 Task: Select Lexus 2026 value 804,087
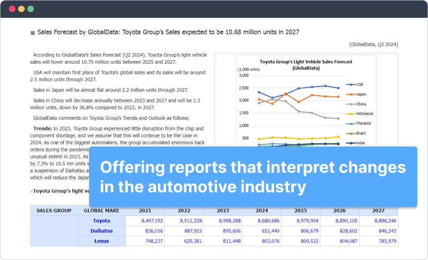pos(349,241)
